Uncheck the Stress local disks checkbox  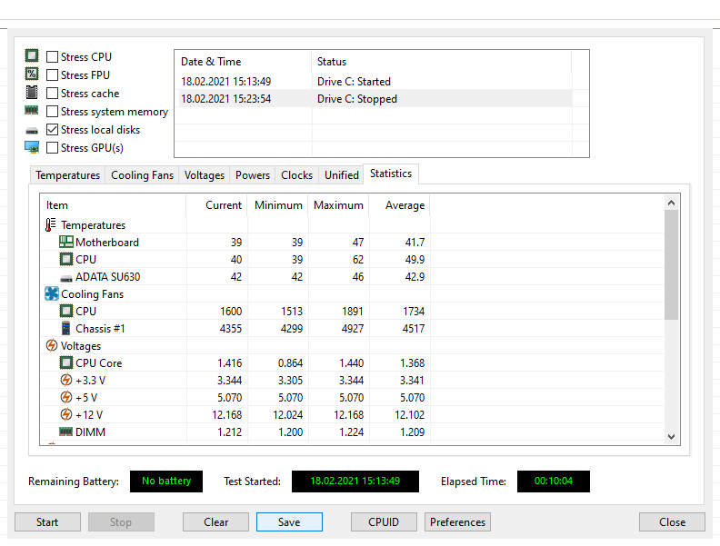point(53,130)
